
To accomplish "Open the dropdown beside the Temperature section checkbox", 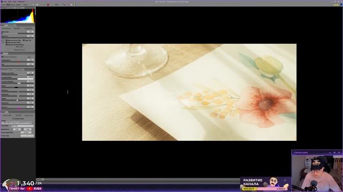I will (29, 57).
